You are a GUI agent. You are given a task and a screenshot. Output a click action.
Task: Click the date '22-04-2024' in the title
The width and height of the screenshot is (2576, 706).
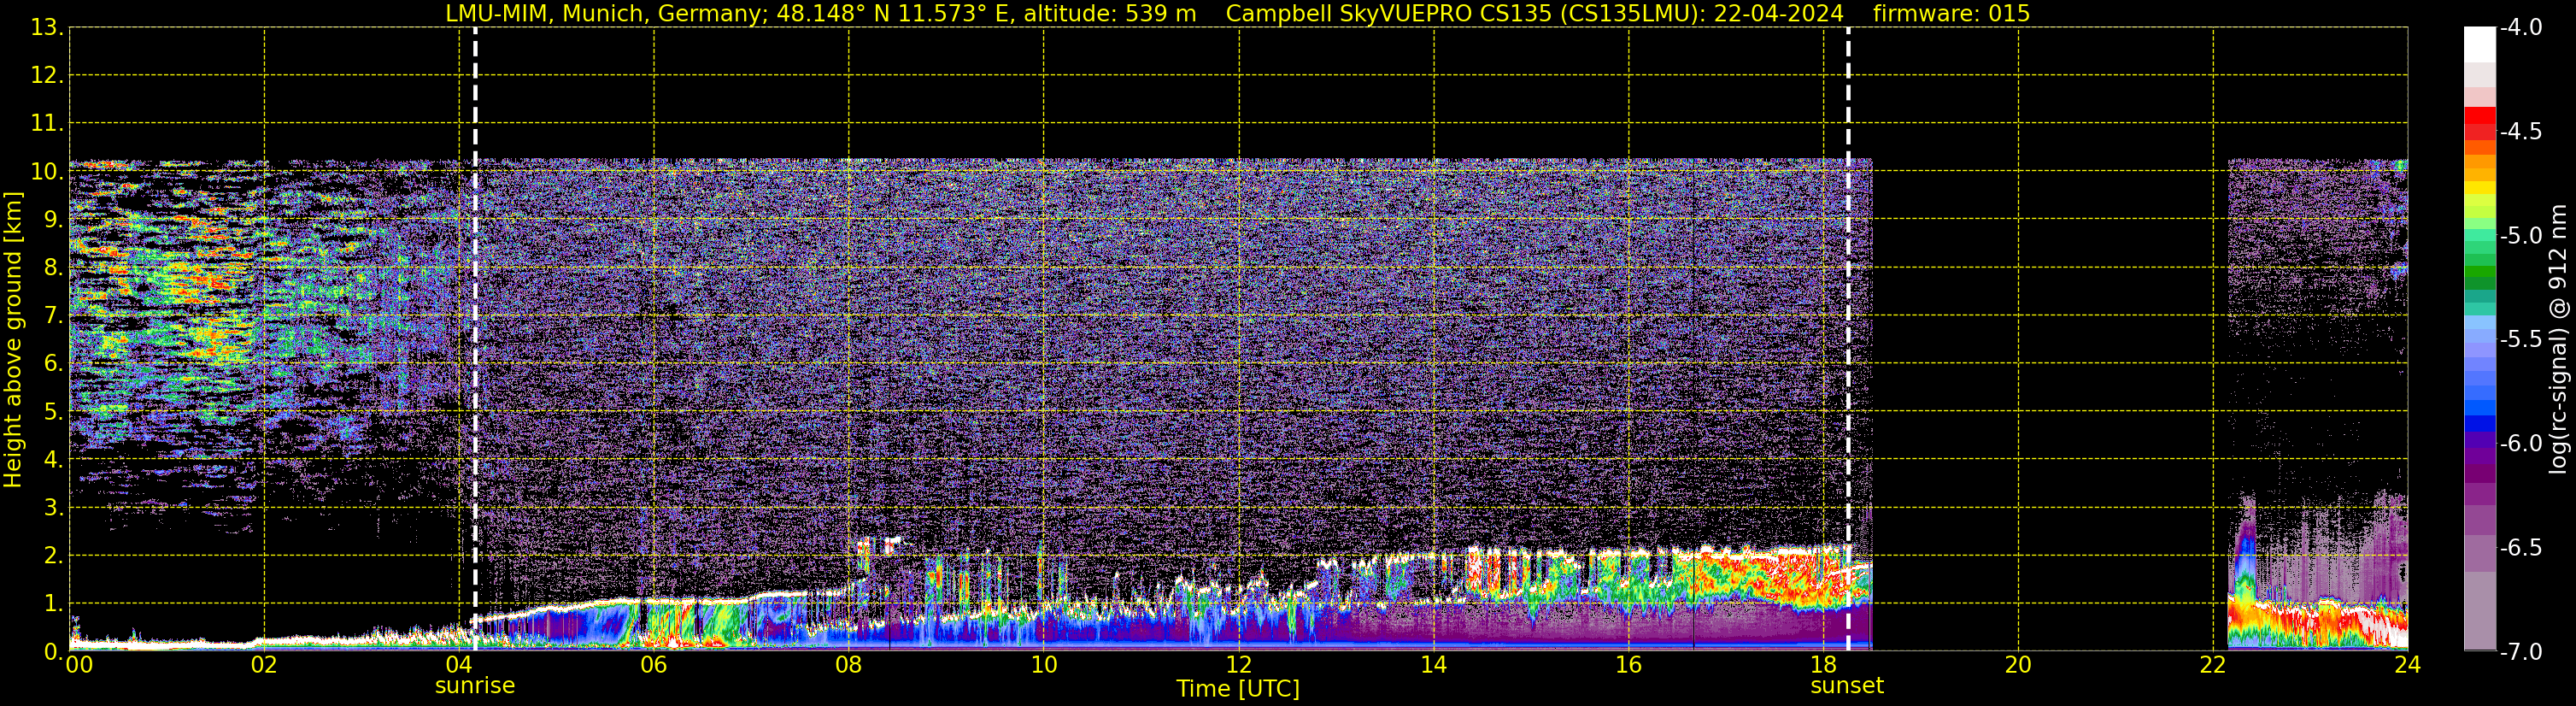click(x=1778, y=14)
